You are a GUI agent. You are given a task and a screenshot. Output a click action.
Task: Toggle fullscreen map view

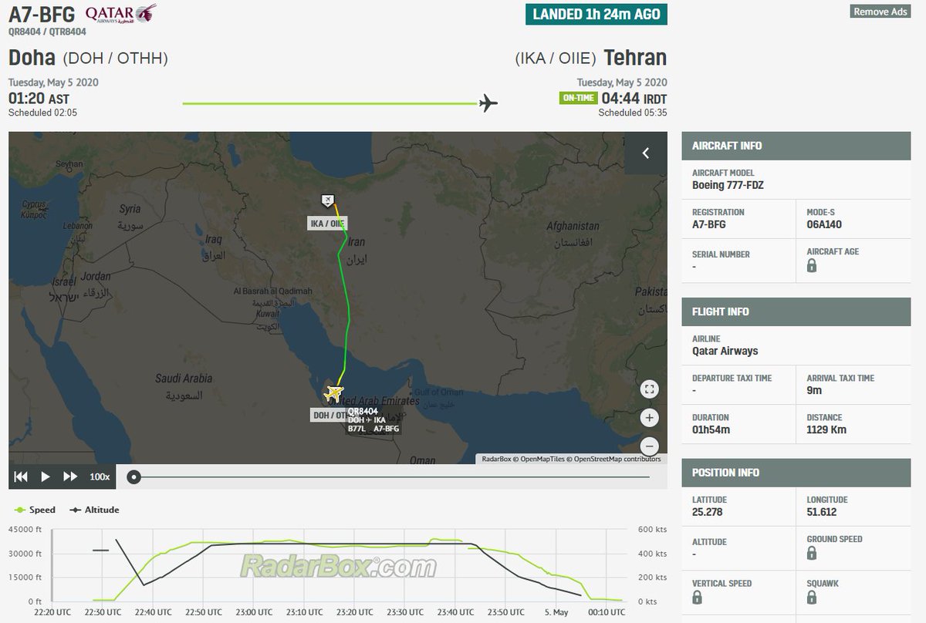click(650, 389)
